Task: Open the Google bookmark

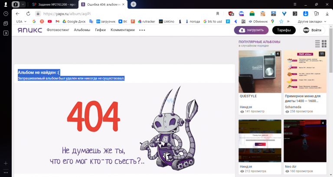Action: pos(34,21)
